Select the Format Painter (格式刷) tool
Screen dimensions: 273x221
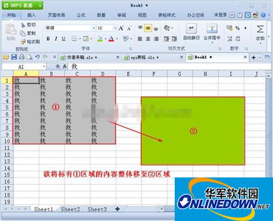click(x=30, y=42)
